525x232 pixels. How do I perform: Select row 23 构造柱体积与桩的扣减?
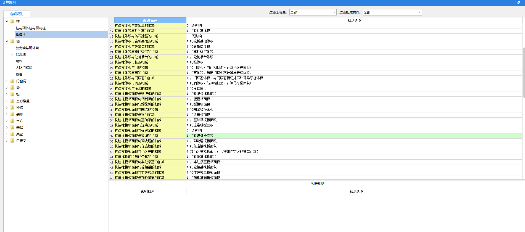(150, 62)
